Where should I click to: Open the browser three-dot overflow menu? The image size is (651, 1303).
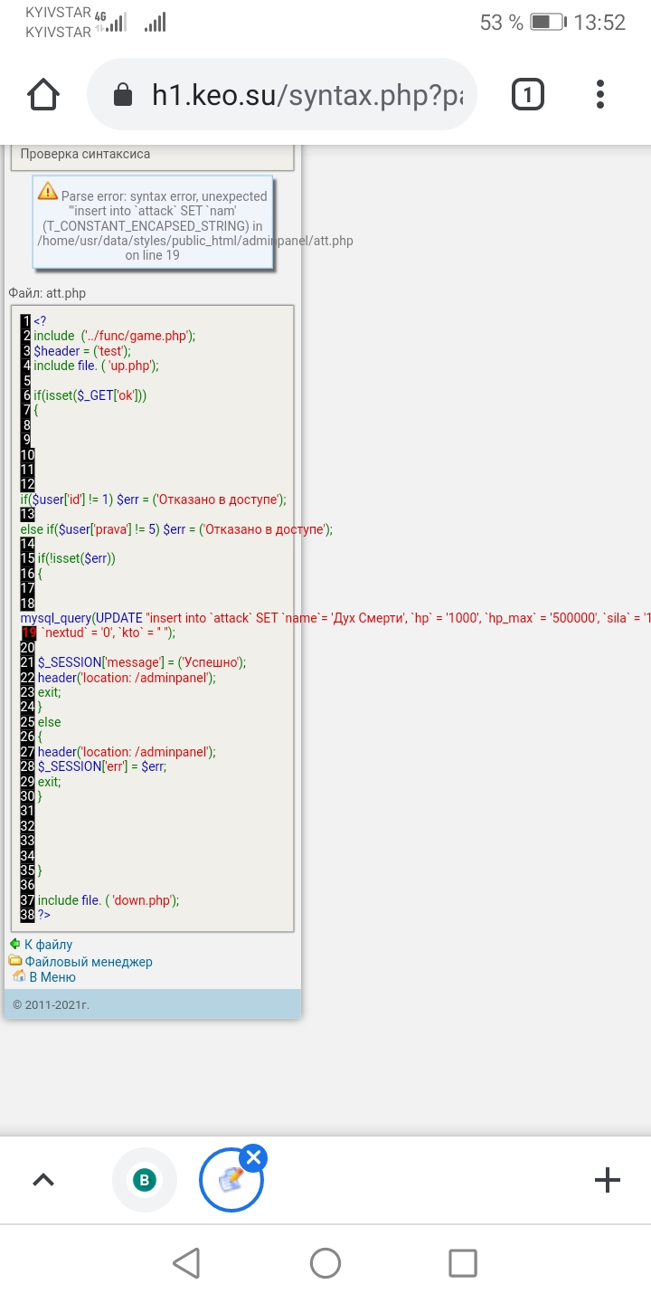[600, 94]
